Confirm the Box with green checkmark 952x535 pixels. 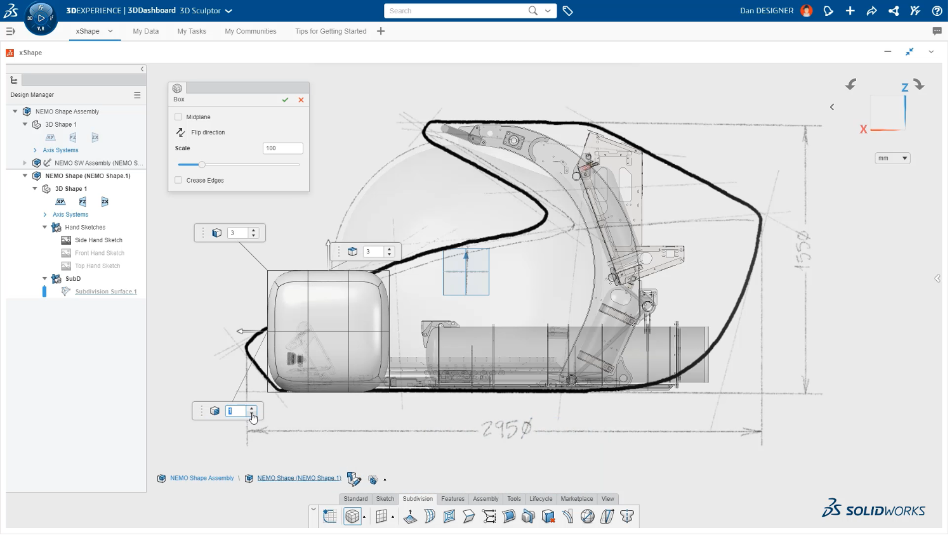click(286, 100)
